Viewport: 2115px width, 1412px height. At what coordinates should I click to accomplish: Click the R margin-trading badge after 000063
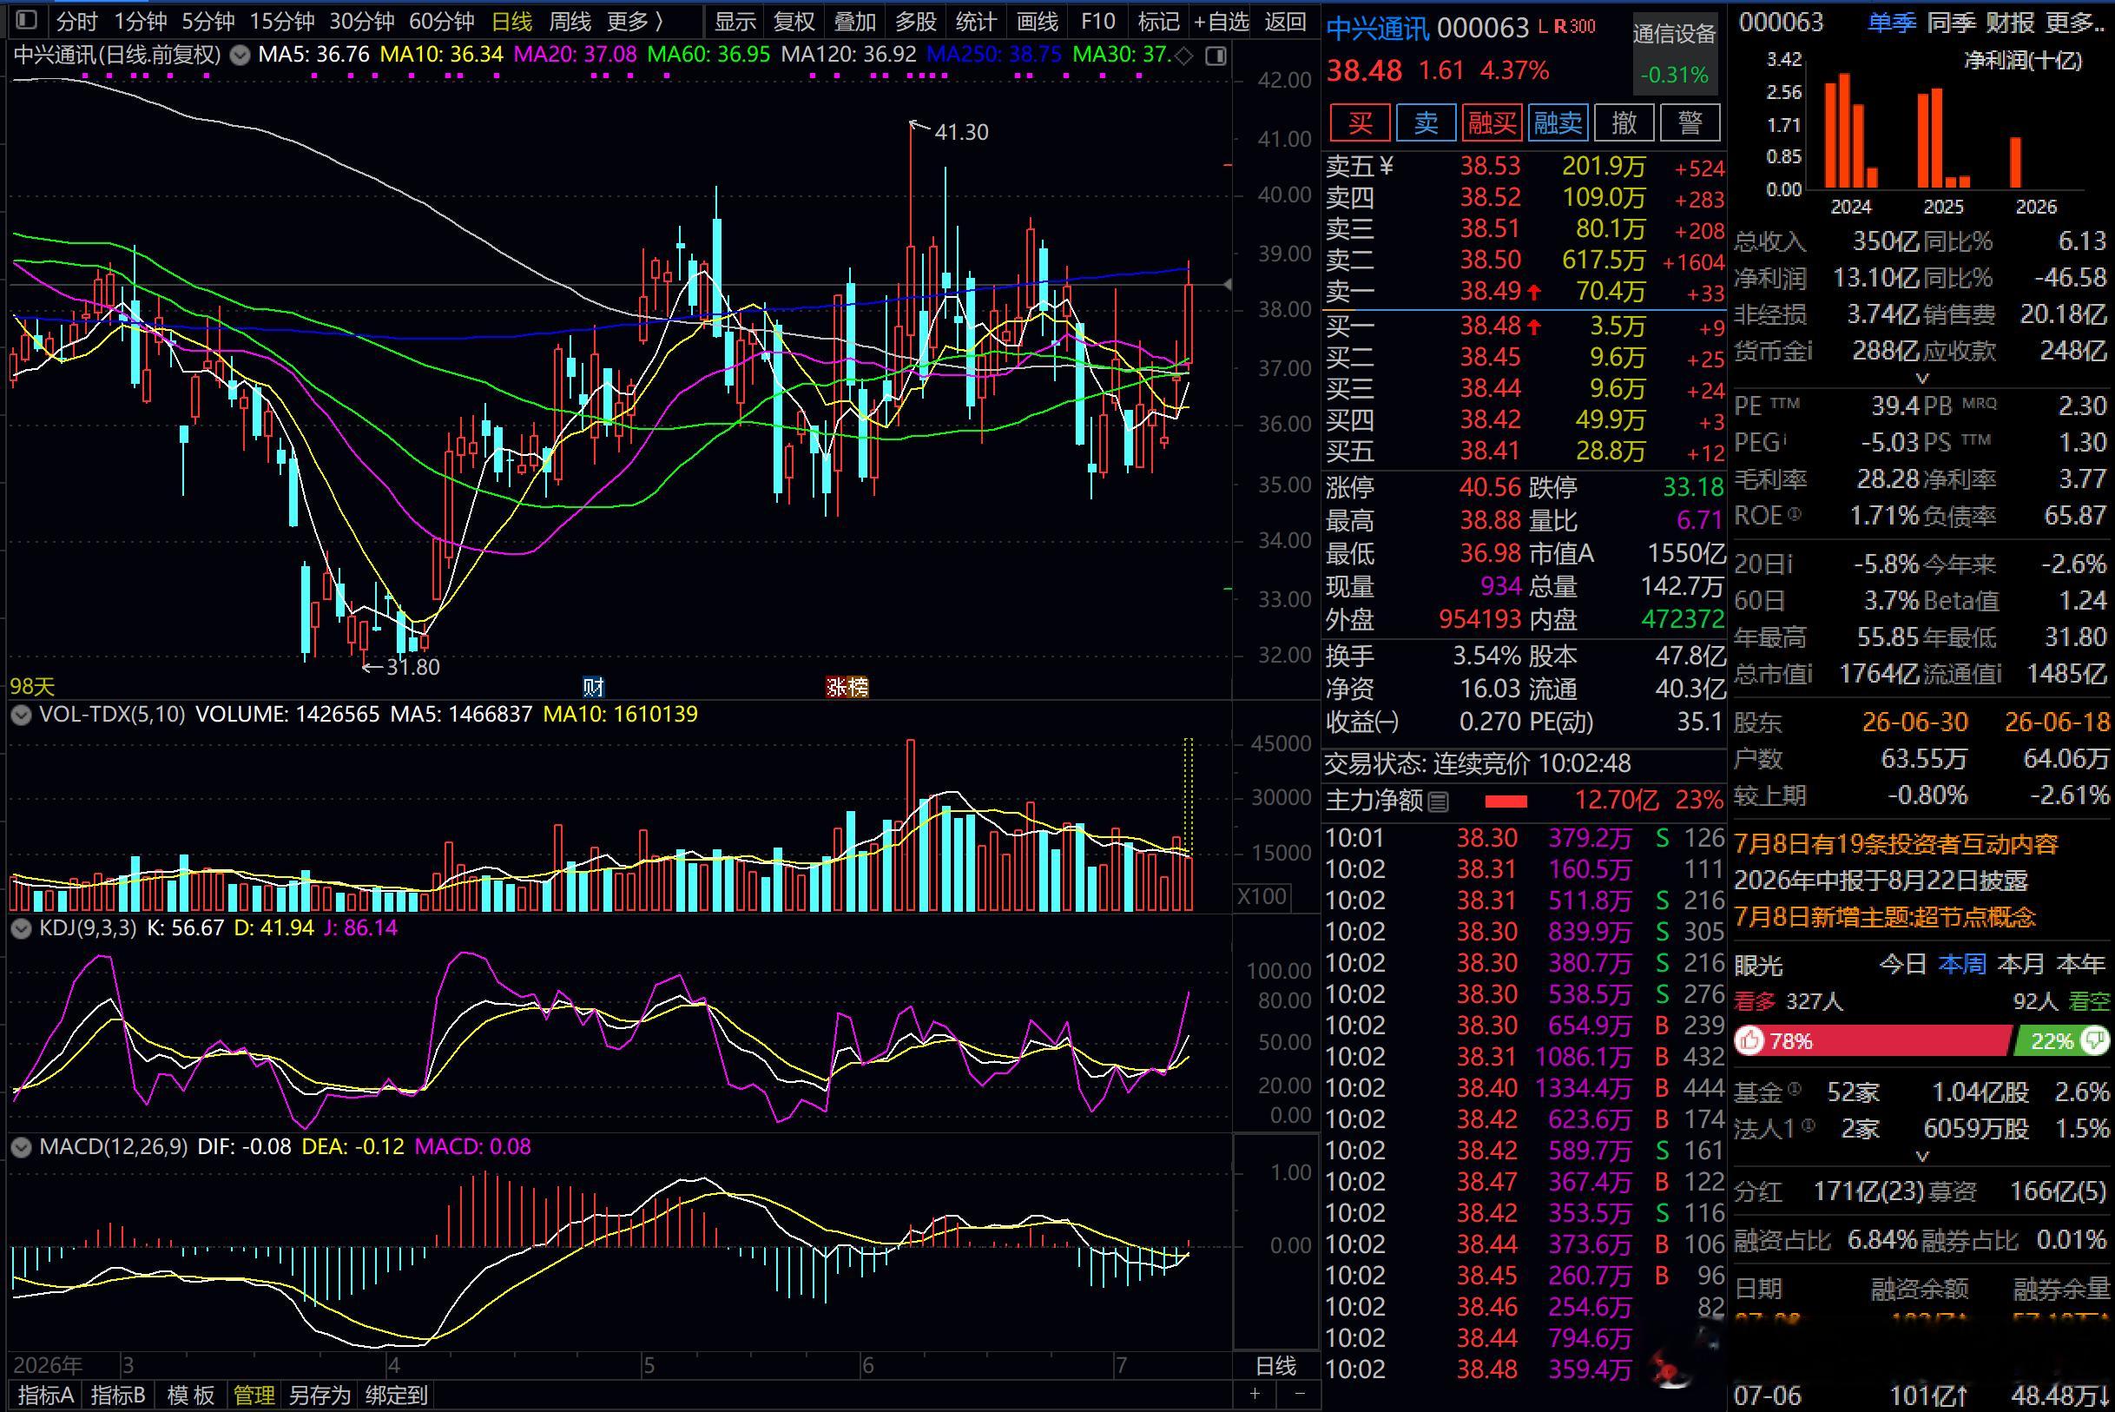point(1559,27)
